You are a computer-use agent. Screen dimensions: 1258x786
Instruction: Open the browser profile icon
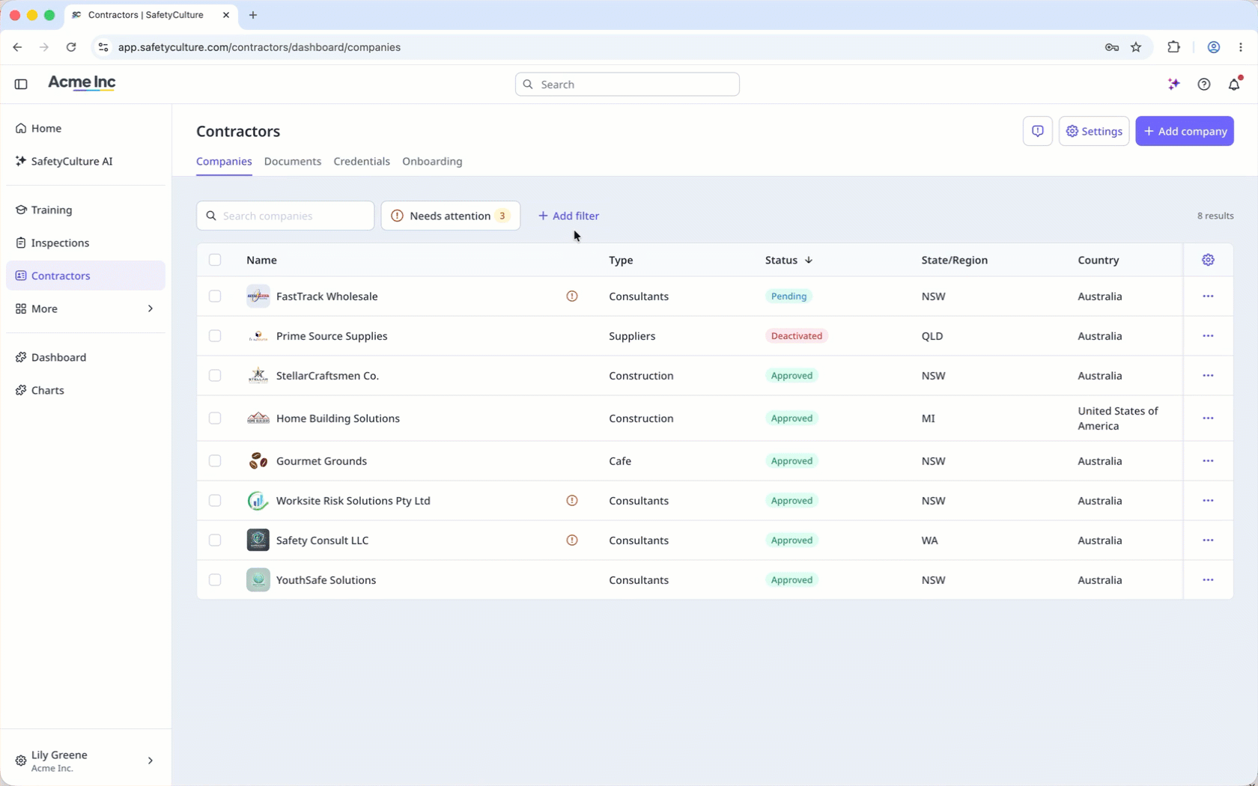(1213, 47)
